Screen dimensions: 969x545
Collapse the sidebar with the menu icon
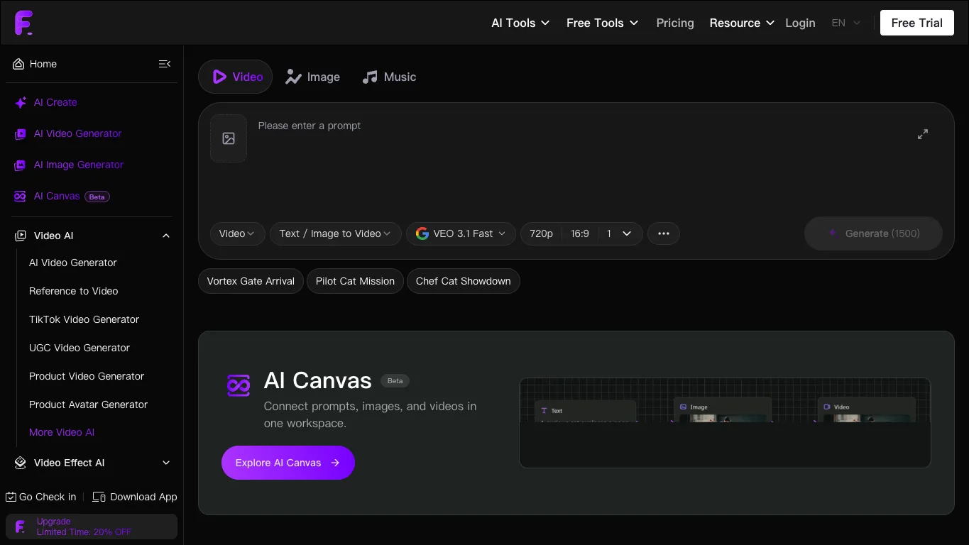click(x=165, y=64)
